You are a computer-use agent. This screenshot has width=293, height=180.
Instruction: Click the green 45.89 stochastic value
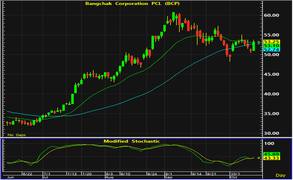[x=272, y=154]
